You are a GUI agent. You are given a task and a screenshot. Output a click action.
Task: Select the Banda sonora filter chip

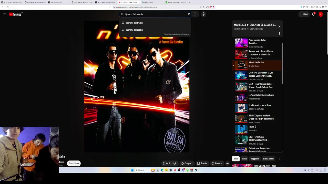269,159
